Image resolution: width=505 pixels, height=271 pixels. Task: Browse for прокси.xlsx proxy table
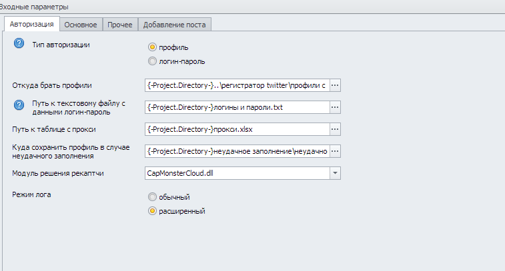point(336,129)
